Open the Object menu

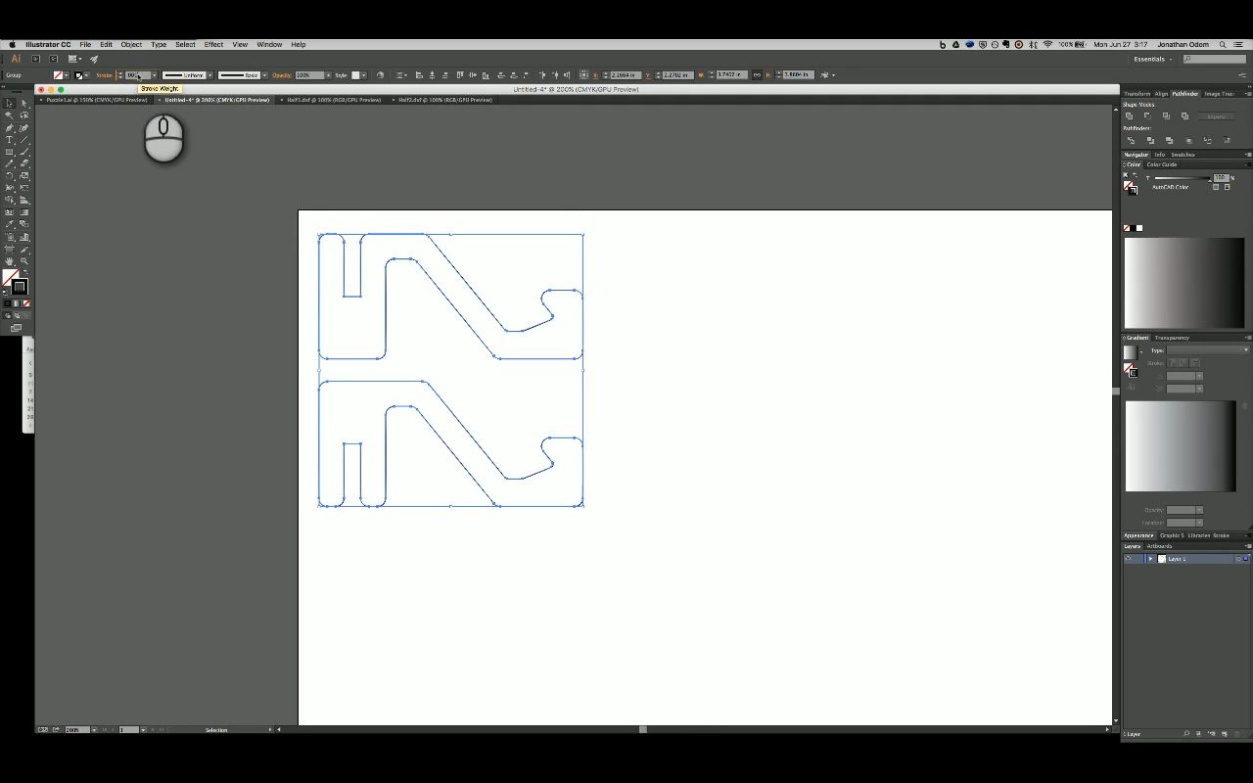pyautogui.click(x=131, y=44)
